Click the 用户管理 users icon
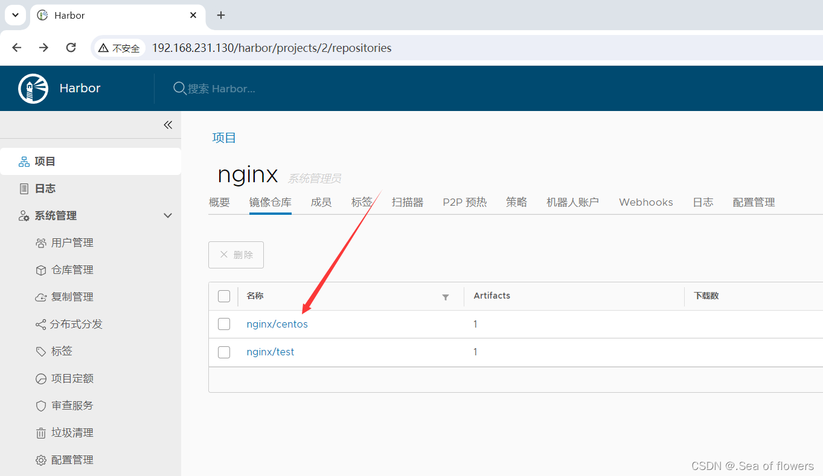823x476 pixels. click(41, 243)
